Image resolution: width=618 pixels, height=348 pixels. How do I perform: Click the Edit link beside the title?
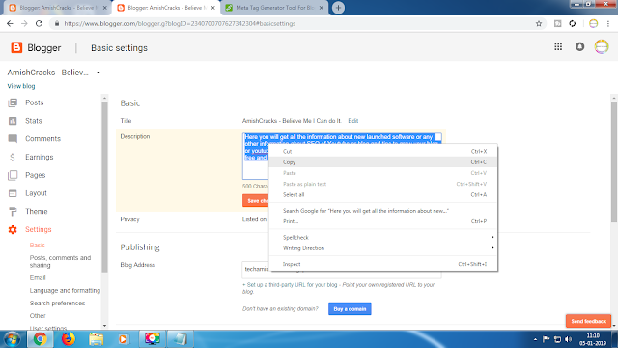(x=353, y=121)
